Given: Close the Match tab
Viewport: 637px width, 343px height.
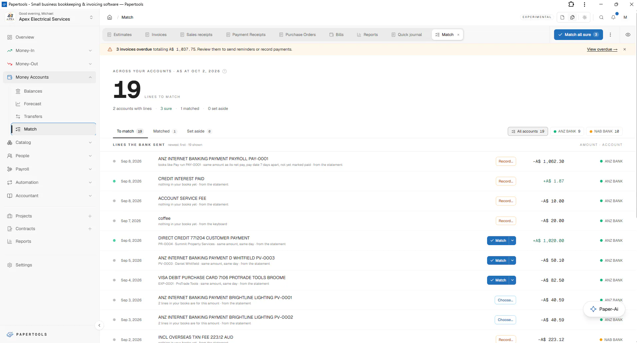Looking at the screenshot, I should (x=458, y=35).
